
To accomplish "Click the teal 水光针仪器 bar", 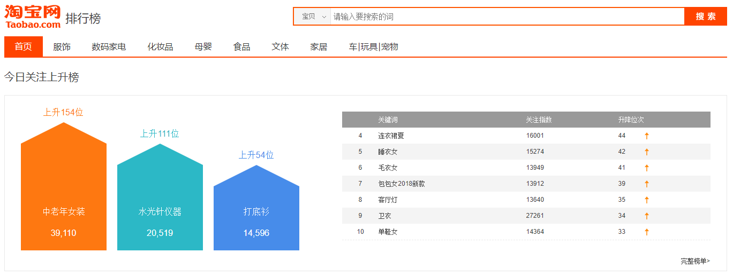I will [160, 197].
